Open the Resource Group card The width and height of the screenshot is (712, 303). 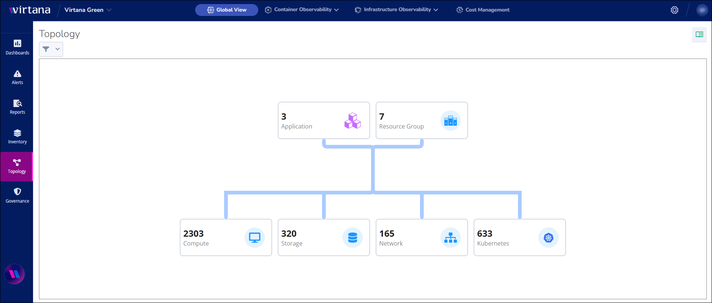click(x=421, y=120)
